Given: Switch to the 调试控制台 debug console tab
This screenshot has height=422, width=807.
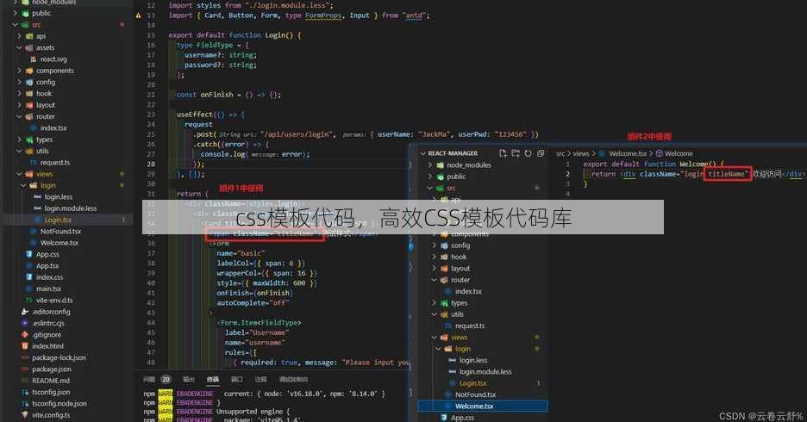Looking at the screenshot, I should pos(293,379).
